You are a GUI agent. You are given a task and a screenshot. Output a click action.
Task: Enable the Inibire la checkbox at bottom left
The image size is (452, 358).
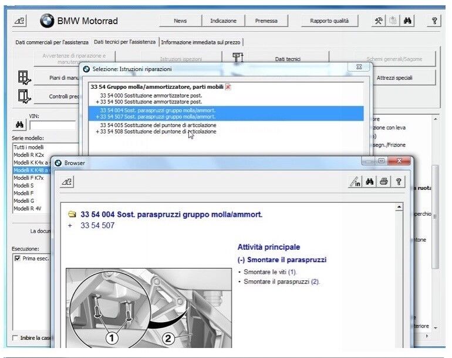[x=15, y=337]
